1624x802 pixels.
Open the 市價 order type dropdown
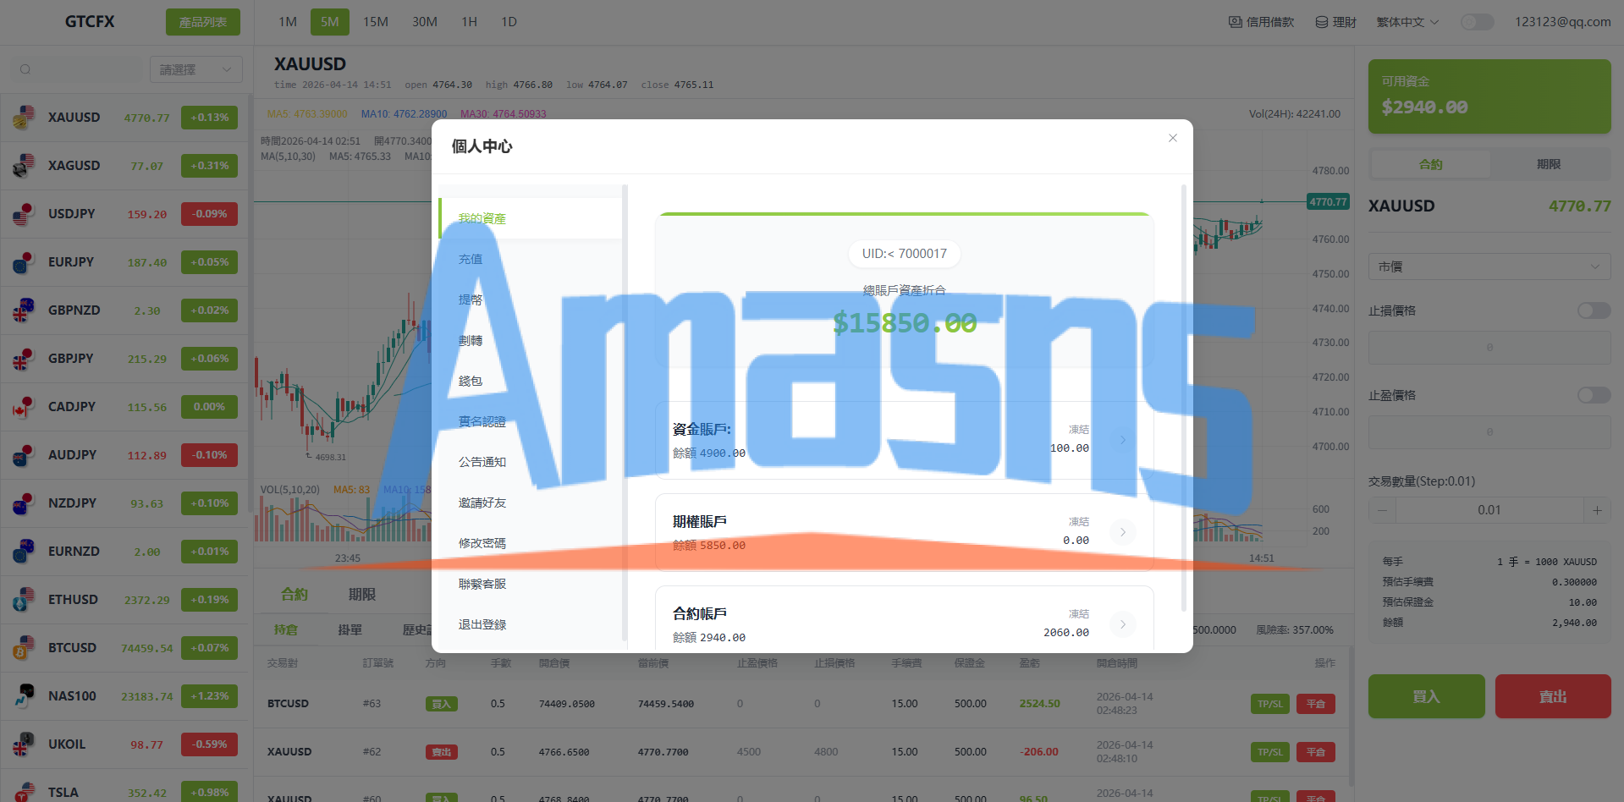coord(1489,266)
